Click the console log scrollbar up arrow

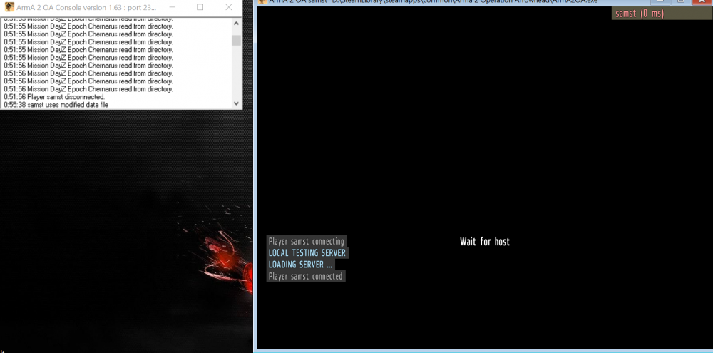[236, 23]
